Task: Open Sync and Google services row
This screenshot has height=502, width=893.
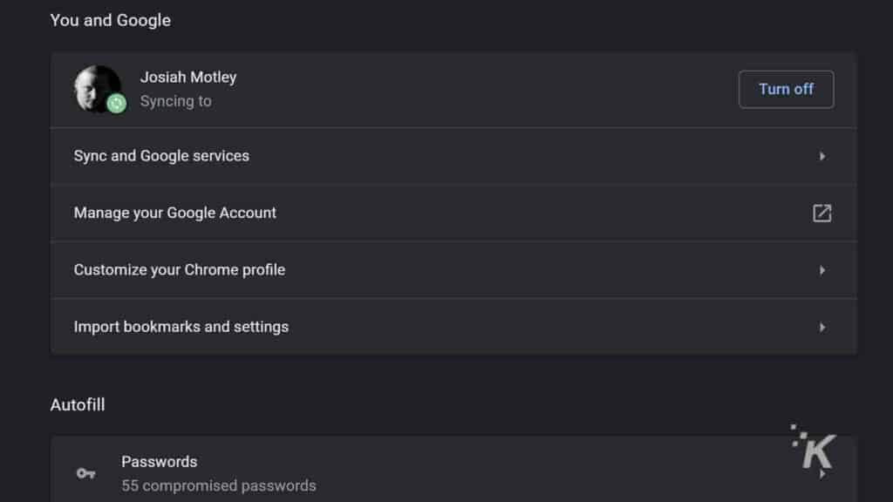Action: coord(453,156)
